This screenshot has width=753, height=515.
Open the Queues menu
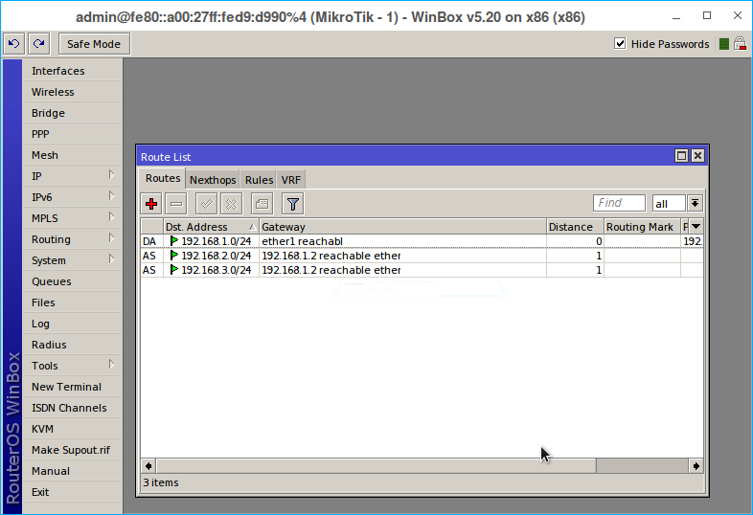73,281
